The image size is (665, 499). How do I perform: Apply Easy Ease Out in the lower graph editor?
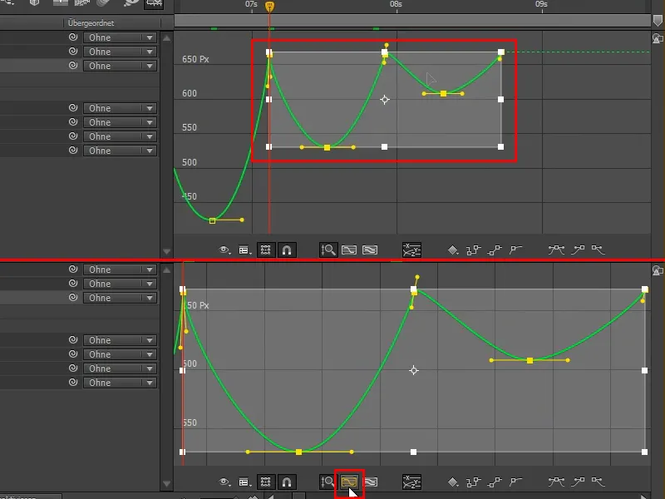pyautogui.click(x=598, y=482)
